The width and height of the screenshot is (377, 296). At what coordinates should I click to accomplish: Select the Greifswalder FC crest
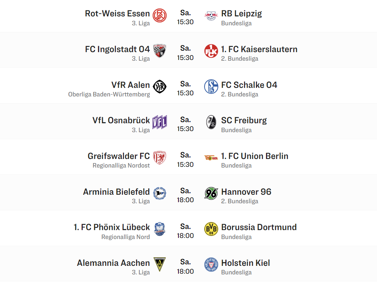pyautogui.click(x=160, y=158)
